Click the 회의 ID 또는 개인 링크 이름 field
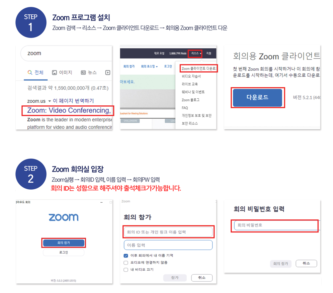This screenshot has height=293, width=333. (168, 232)
